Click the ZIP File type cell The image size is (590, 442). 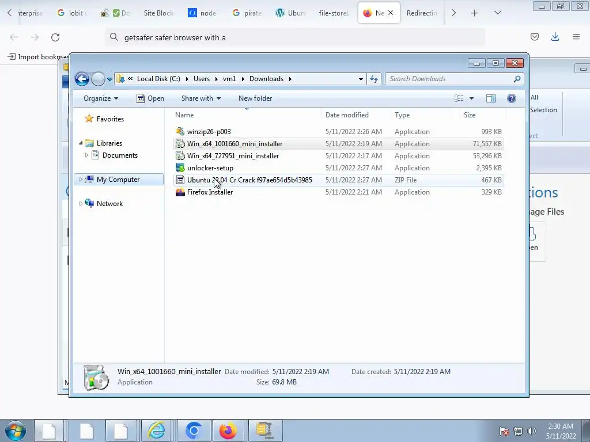[x=406, y=180]
